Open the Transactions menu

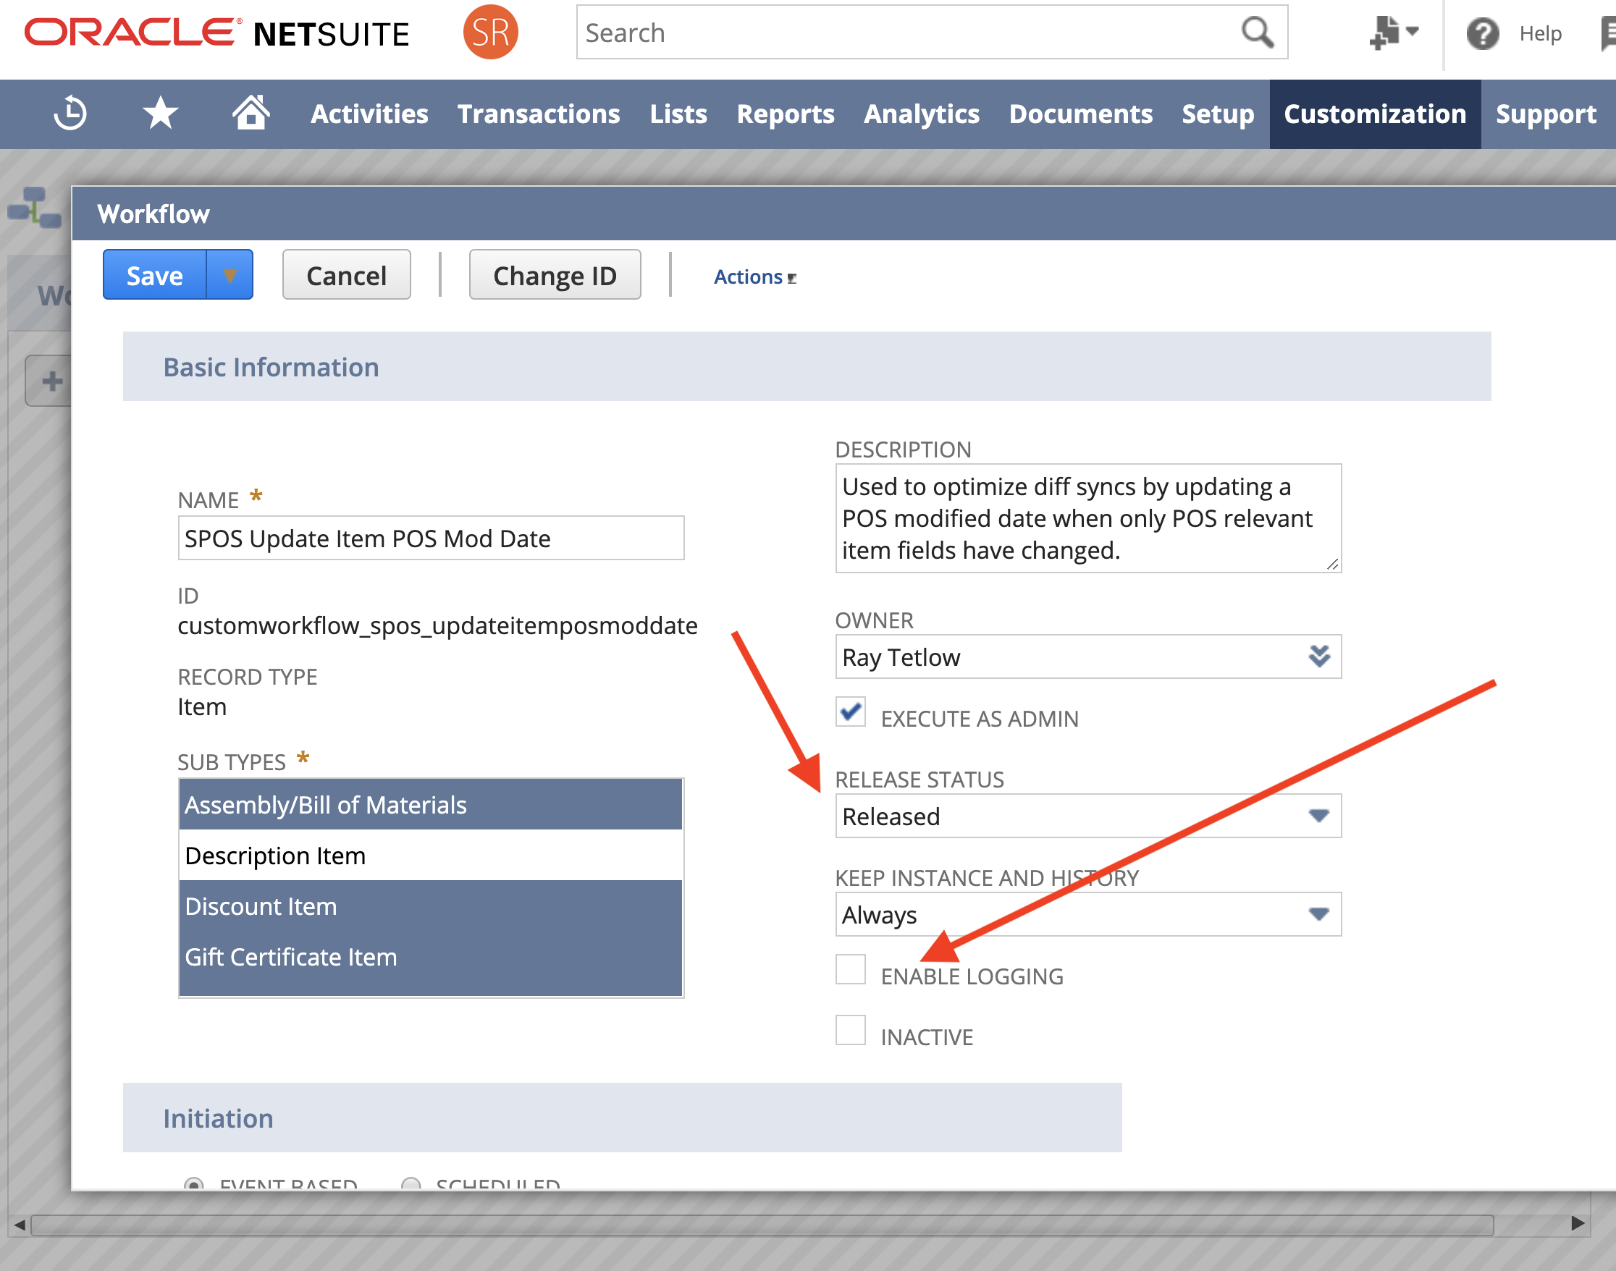538,114
